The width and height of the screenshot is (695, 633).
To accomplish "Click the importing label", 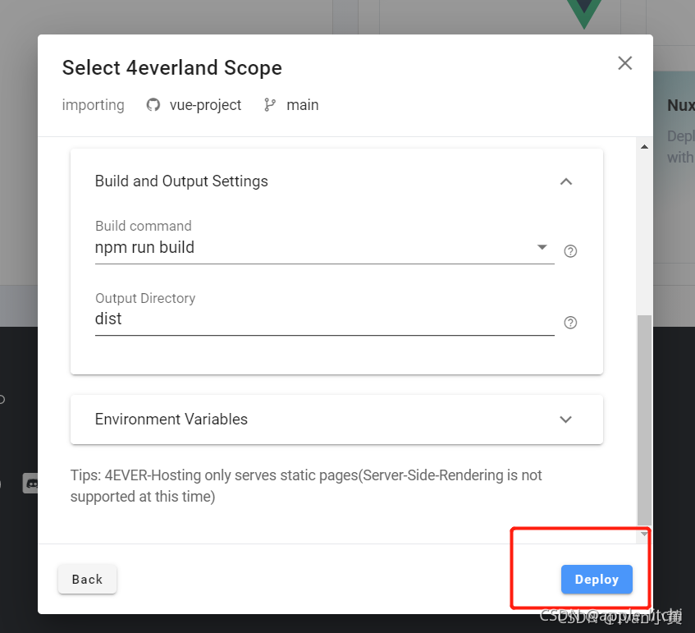I will click(x=93, y=105).
